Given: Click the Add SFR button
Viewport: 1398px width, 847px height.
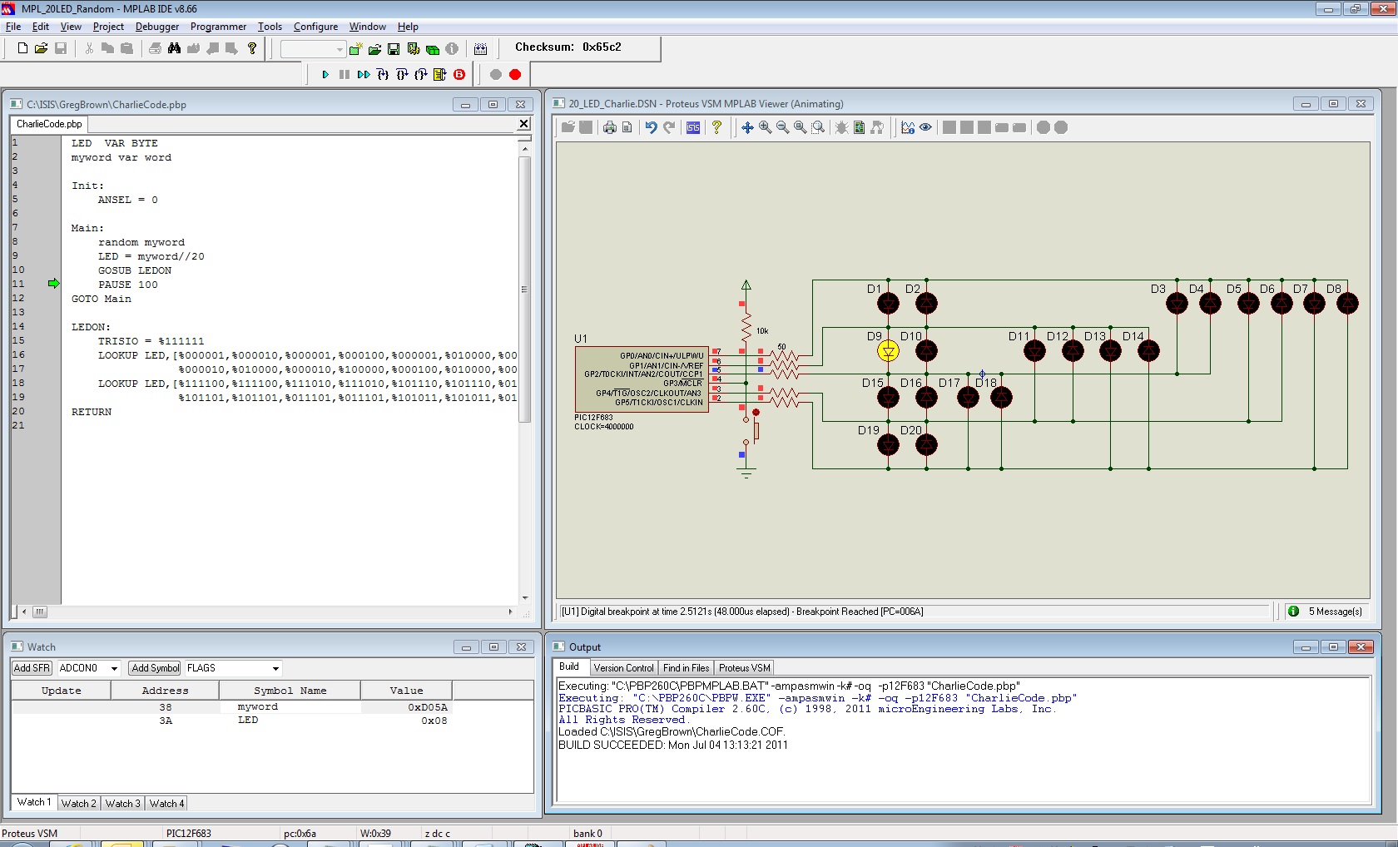Looking at the screenshot, I should tap(32, 668).
